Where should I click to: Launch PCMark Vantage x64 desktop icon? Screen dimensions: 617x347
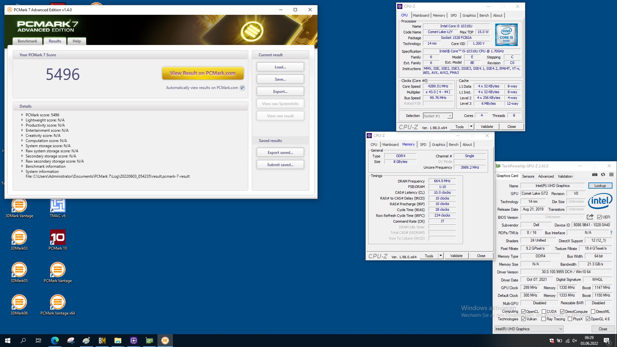58,305
